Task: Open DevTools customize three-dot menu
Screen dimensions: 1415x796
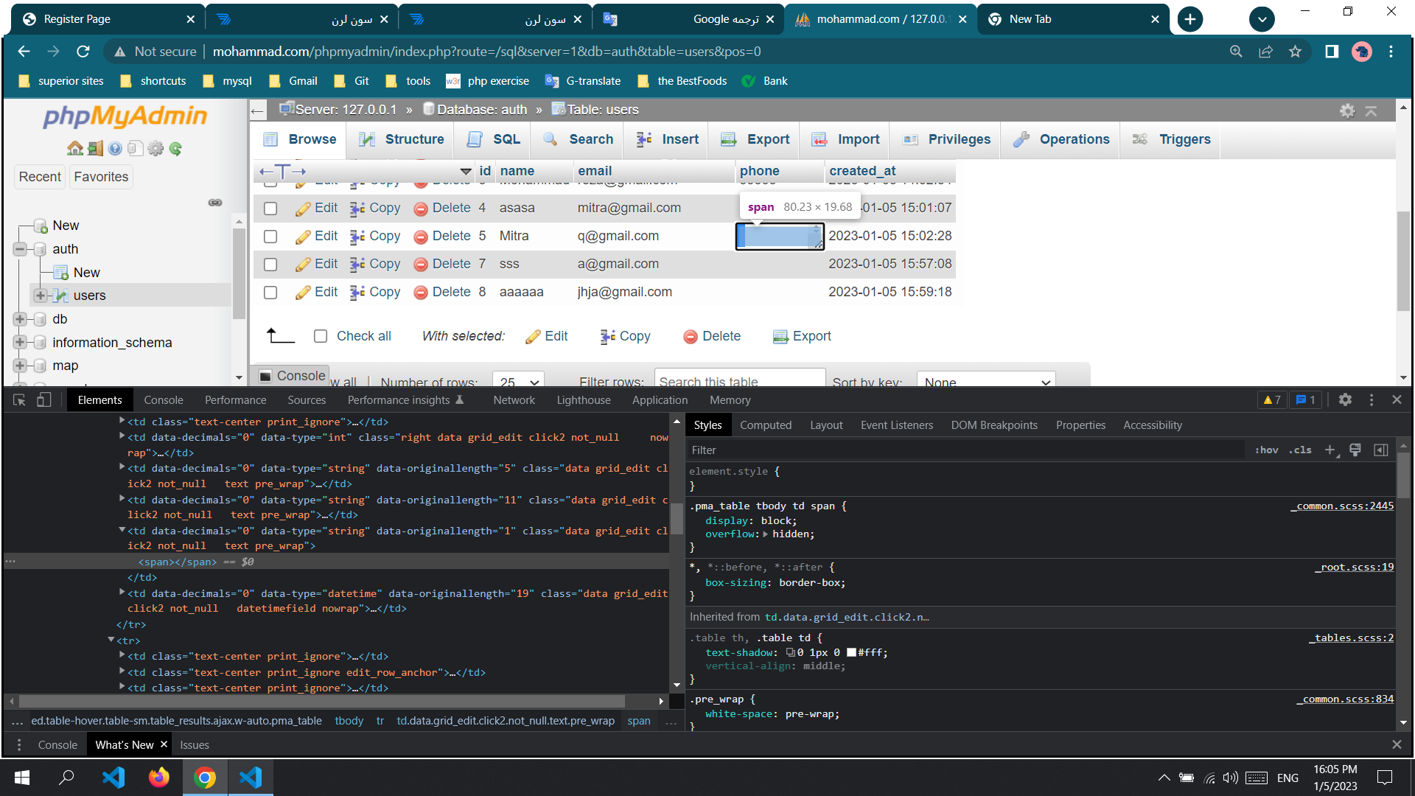Action: pos(1372,399)
